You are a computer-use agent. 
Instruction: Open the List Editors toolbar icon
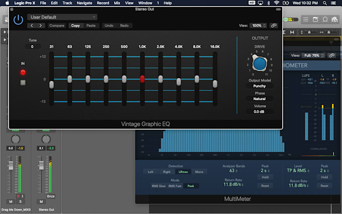(x=306, y=20)
